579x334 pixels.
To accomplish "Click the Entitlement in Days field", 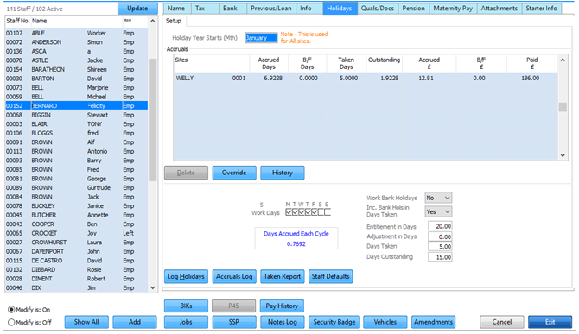I will pyautogui.click(x=440, y=226).
